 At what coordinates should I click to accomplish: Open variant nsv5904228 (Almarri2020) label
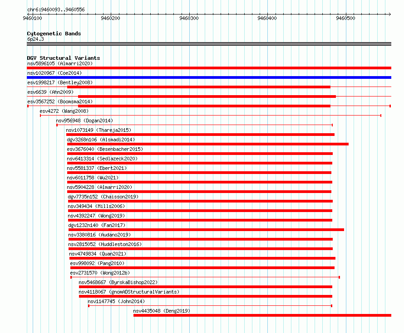99,187
